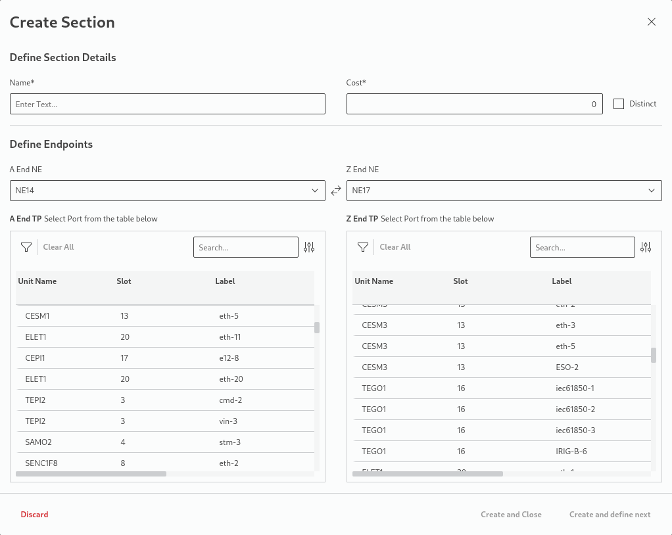The image size is (672, 535).
Task: Select the TEGO1 IRIG-B-6 port row
Action: coord(501,452)
